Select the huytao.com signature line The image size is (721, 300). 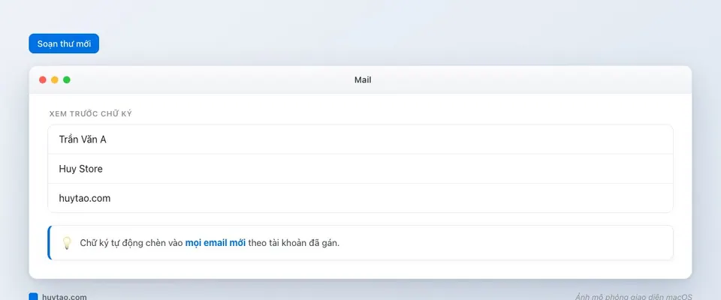click(360, 198)
